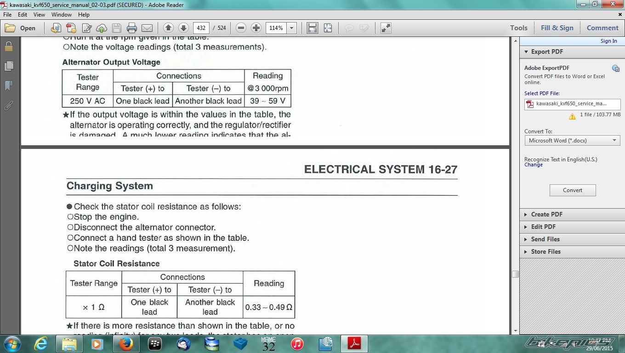Click the Open button in the toolbar
Screen dimensions: 625x353
click(x=20, y=28)
